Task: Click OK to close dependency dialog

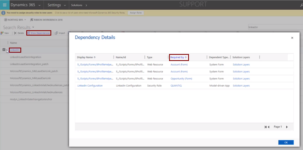Action: 286,142
